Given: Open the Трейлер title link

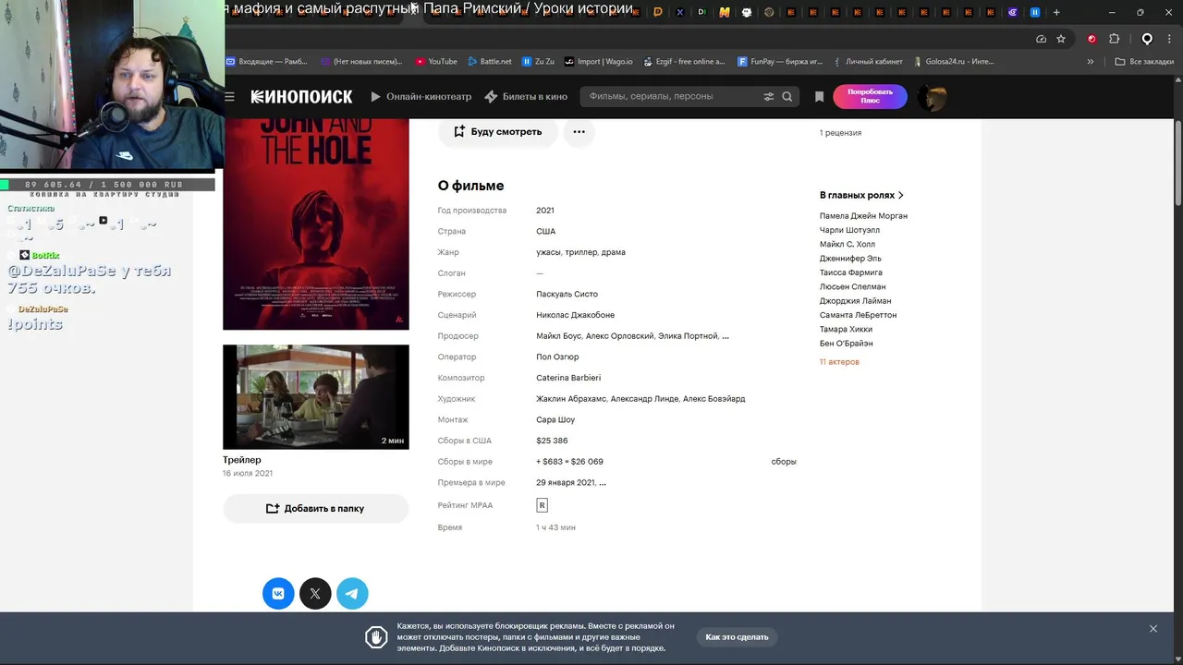Looking at the screenshot, I should [242, 460].
